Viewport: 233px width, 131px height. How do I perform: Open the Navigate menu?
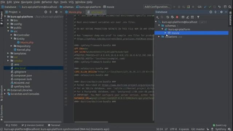click(26, 2)
